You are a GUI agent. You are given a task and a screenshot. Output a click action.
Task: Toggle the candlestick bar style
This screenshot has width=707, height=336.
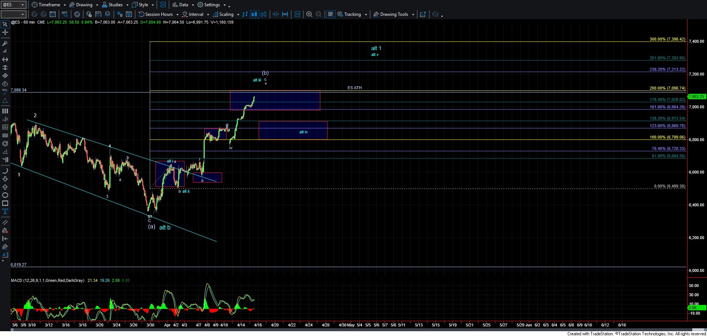[254, 14]
